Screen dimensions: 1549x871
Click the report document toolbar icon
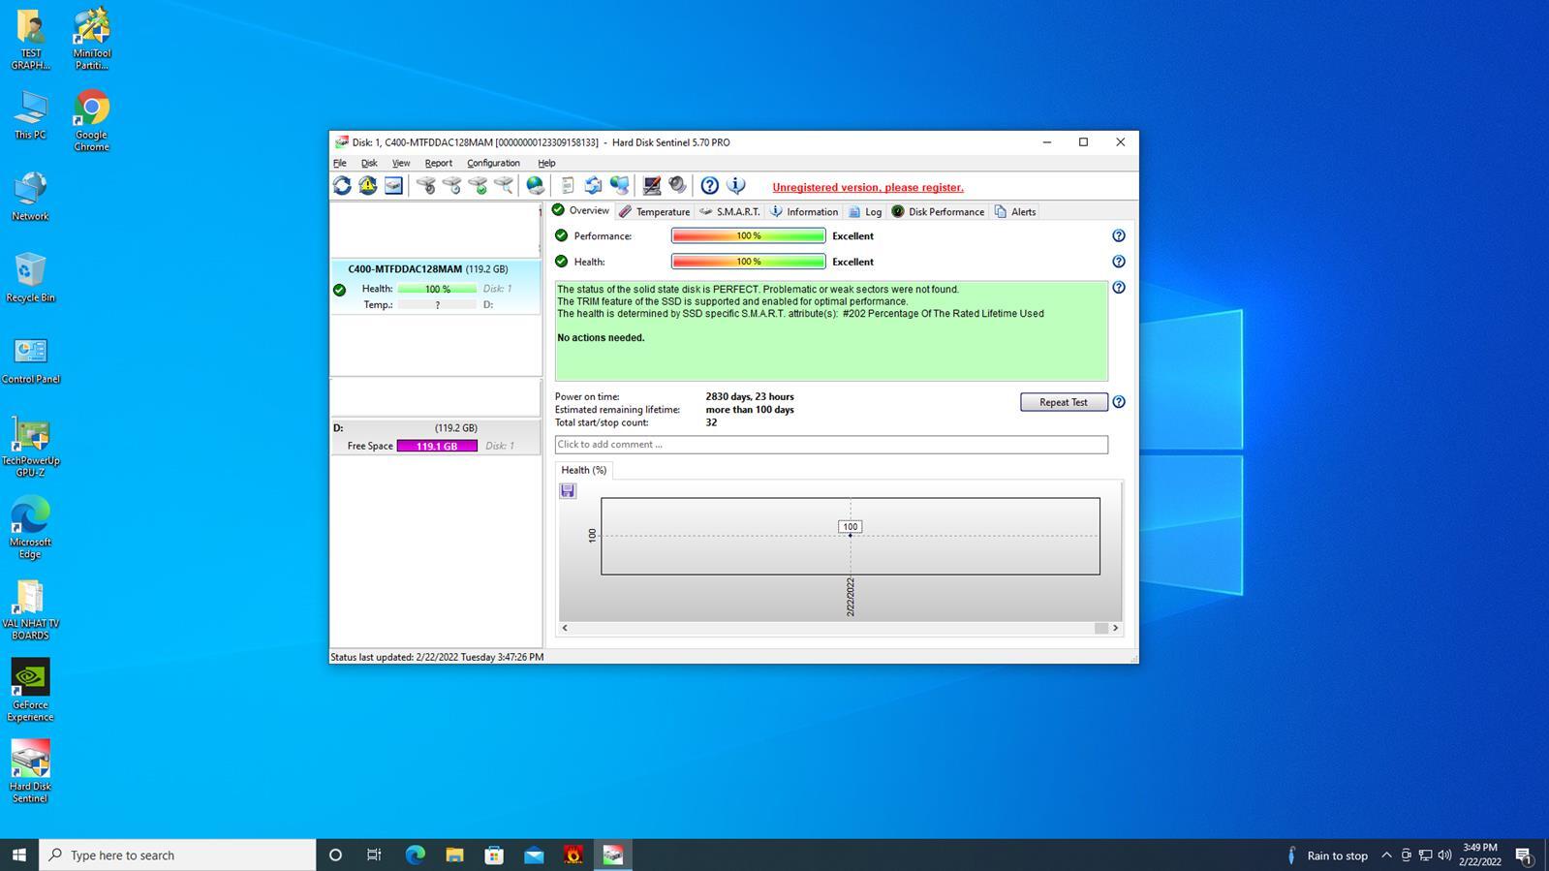pyautogui.click(x=568, y=186)
